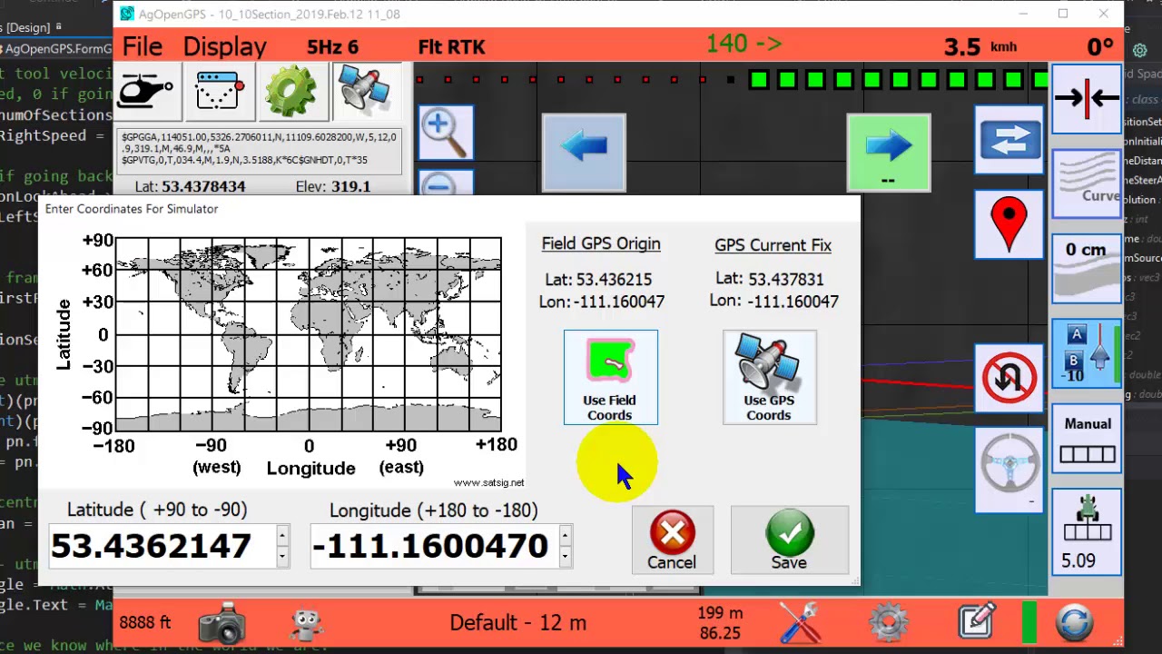Decrease longitude with down spinner arrow

coord(566,557)
